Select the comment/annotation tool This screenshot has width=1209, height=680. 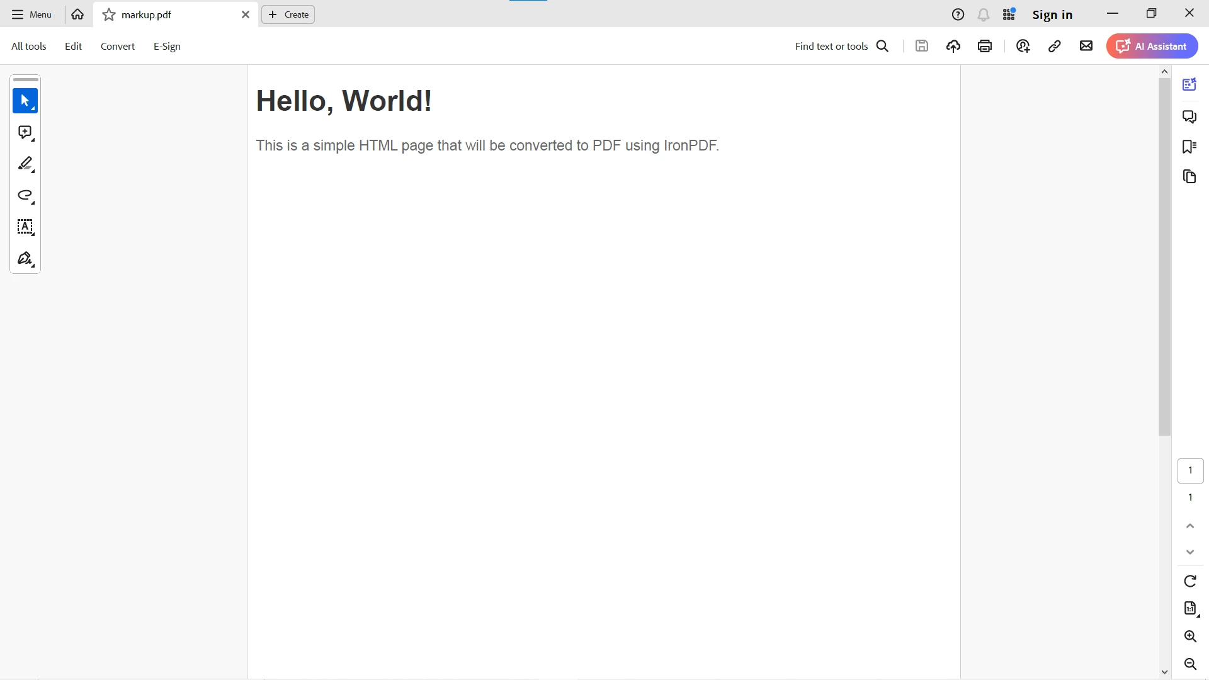(24, 133)
